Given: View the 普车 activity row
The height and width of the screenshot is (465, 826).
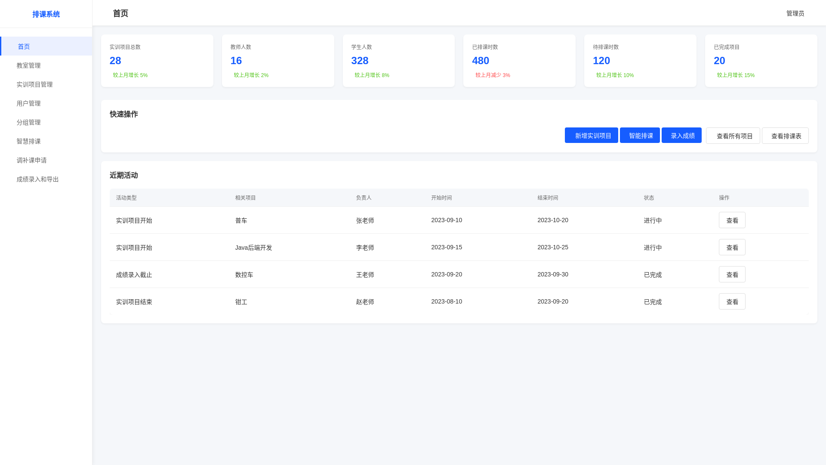Looking at the screenshot, I should [x=732, y=220].
